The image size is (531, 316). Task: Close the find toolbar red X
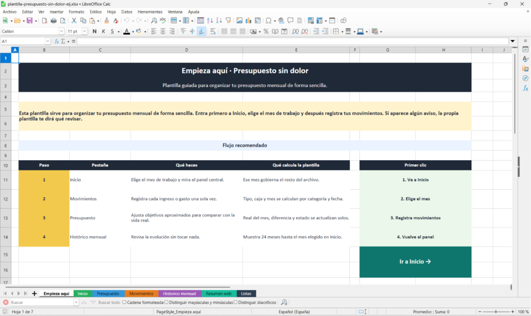[x=6, y=303]
